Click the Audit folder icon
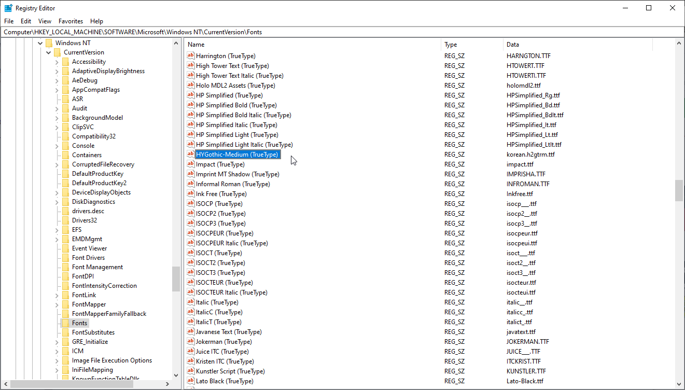The width and height of the screenshot is (685, 390). [65, 108]
